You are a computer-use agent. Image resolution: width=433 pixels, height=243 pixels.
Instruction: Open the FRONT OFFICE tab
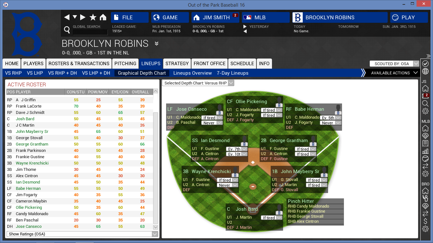210,64
